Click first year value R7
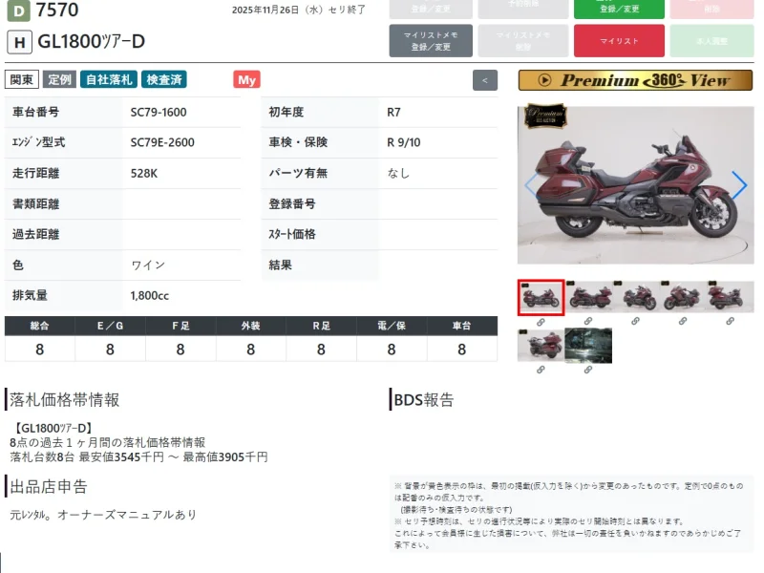 click(393, 113)
